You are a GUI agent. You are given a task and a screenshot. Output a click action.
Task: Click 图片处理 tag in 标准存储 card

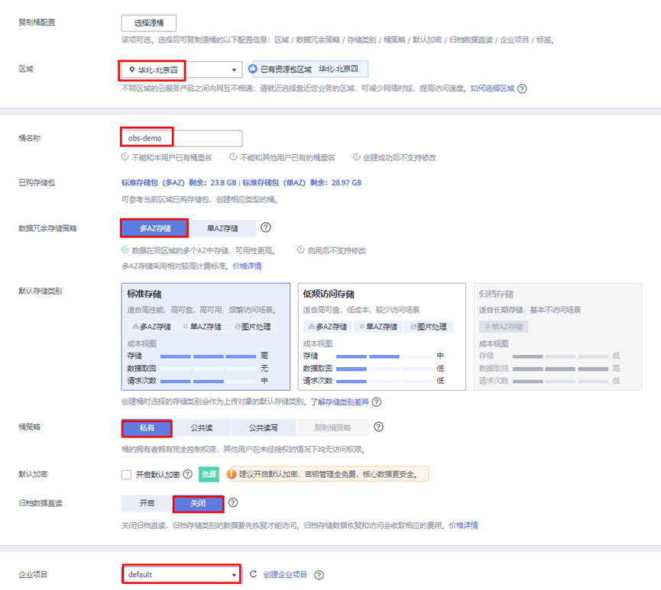(x=252, y=327)
